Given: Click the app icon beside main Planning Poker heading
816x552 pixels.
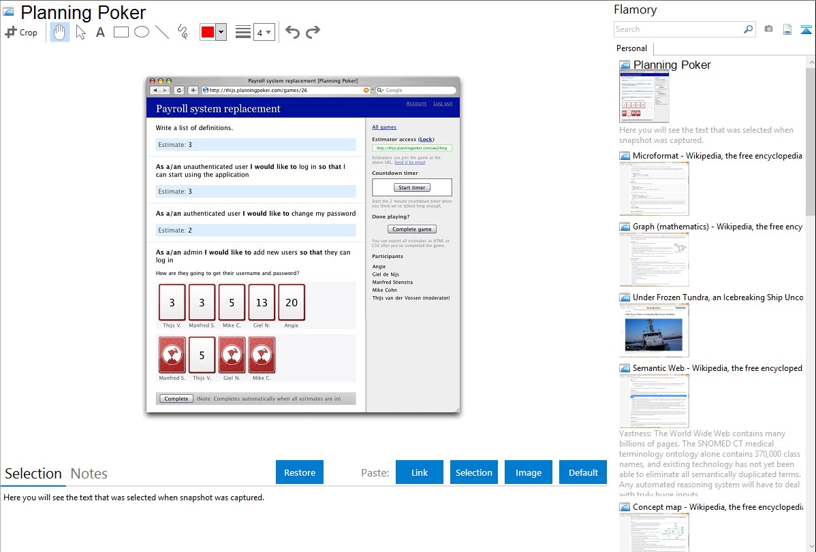Looking at the screenshot, I should [9, 12].
